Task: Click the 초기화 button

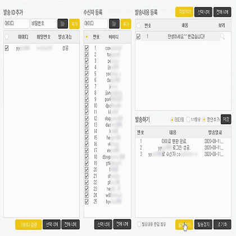Action: 223,224
